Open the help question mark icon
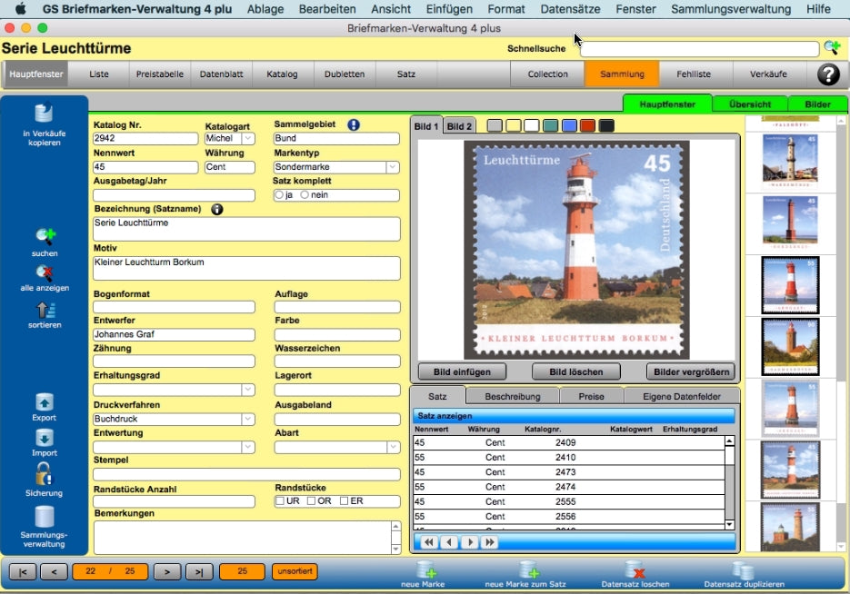This screenshot has height=594, width=850. pyautogui.click(x=828, y=74)
